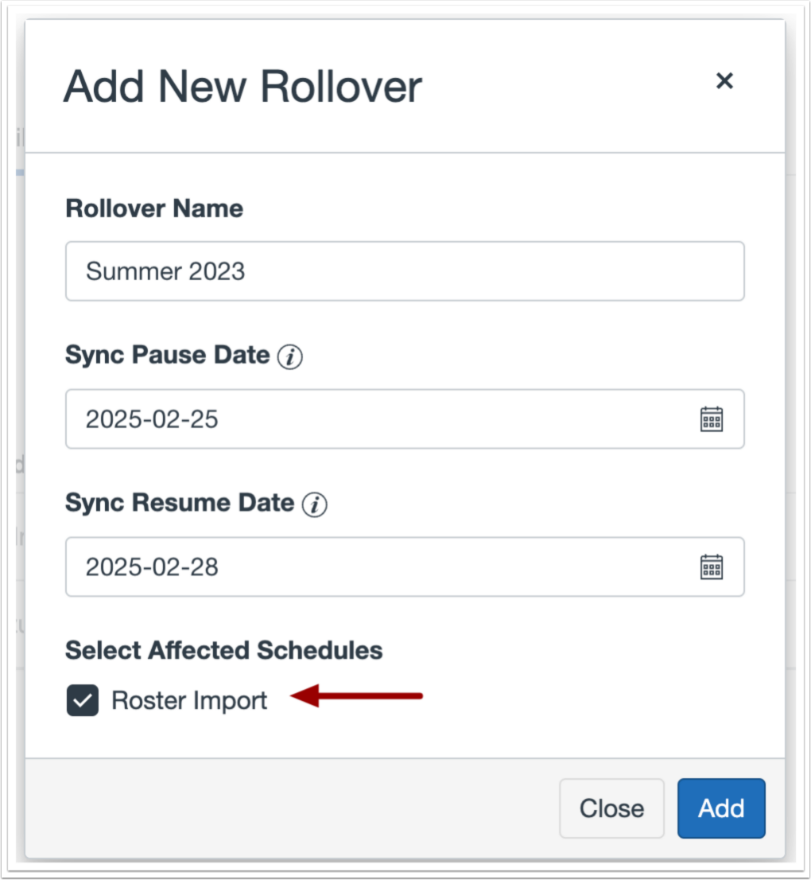The width and height of the screenshot is (811, 880).
Task: Click the Select Affected Schedules heading
Action: [223, 650]
